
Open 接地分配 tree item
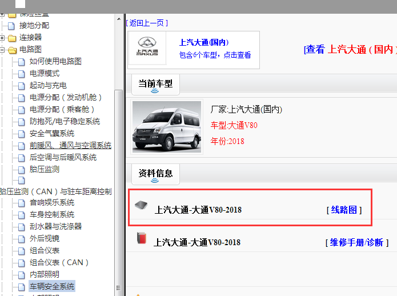click(x=34, y=26)
